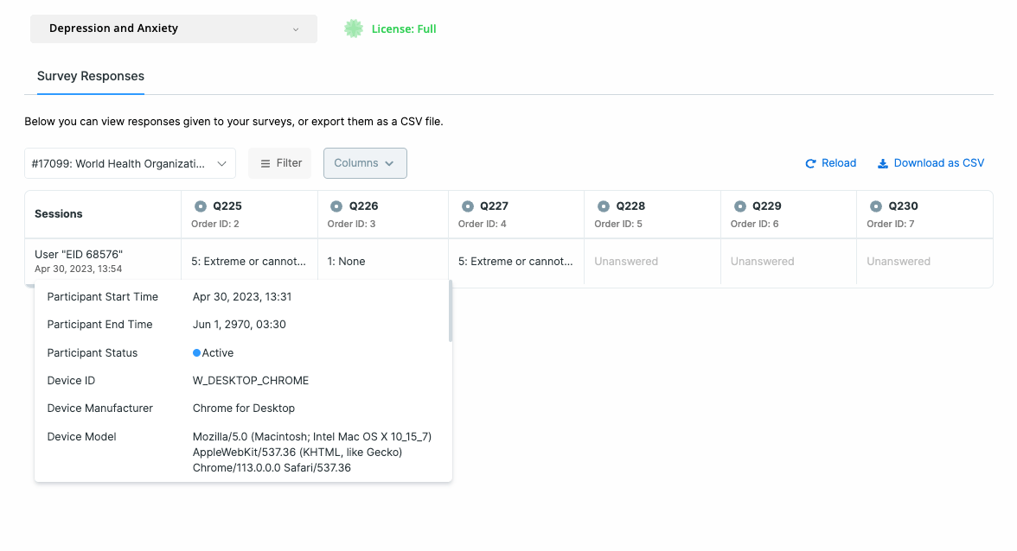Open the #17099 World Health Organization survey selector

click(130, 162)
